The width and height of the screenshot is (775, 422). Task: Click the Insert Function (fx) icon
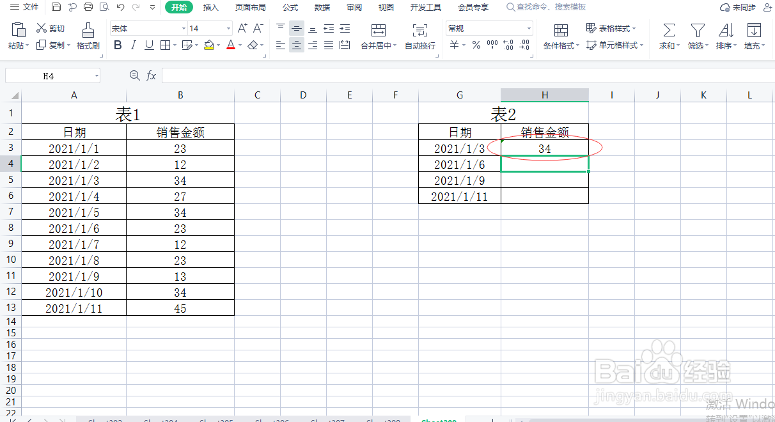pos(151,75)
